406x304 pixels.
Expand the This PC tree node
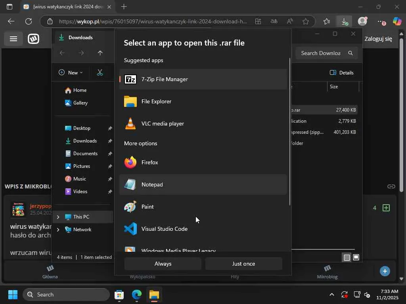coord(58,217)
